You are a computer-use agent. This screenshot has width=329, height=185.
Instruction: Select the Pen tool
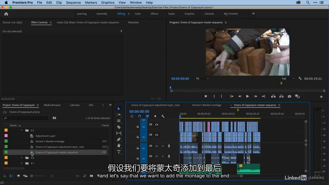[x=119, y=139]
